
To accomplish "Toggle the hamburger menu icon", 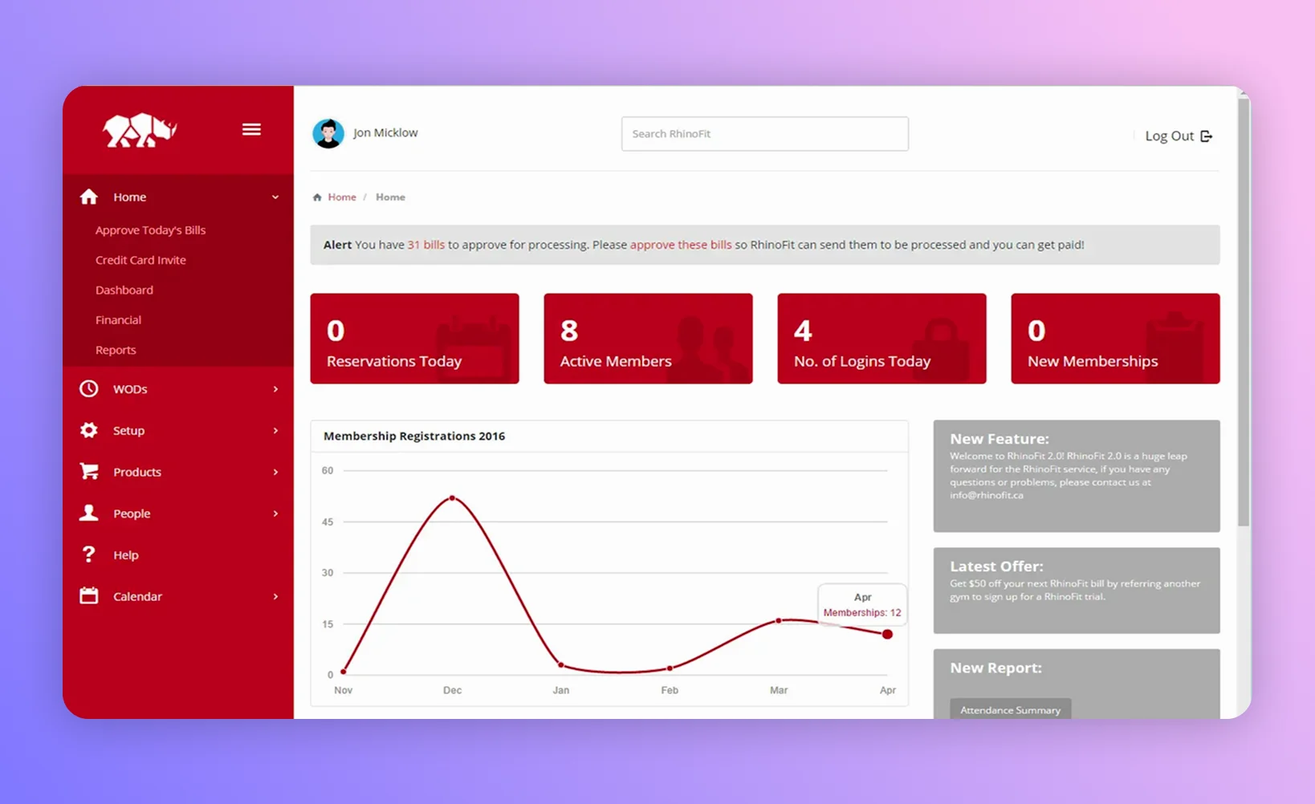I will (251, 129).
